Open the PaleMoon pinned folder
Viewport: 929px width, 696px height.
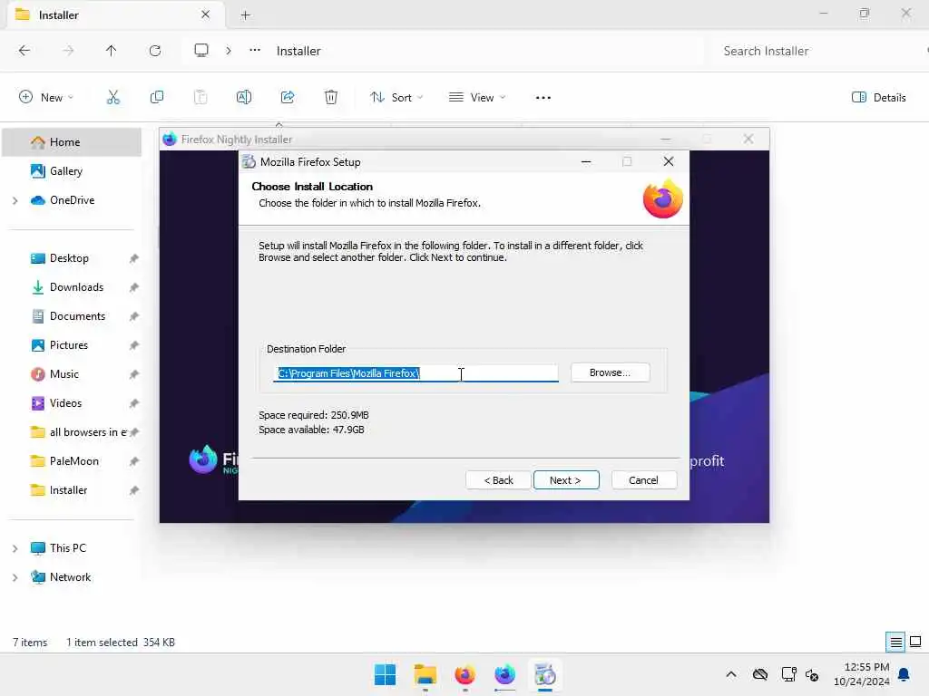pyautogui.click(x=73, y=461)
